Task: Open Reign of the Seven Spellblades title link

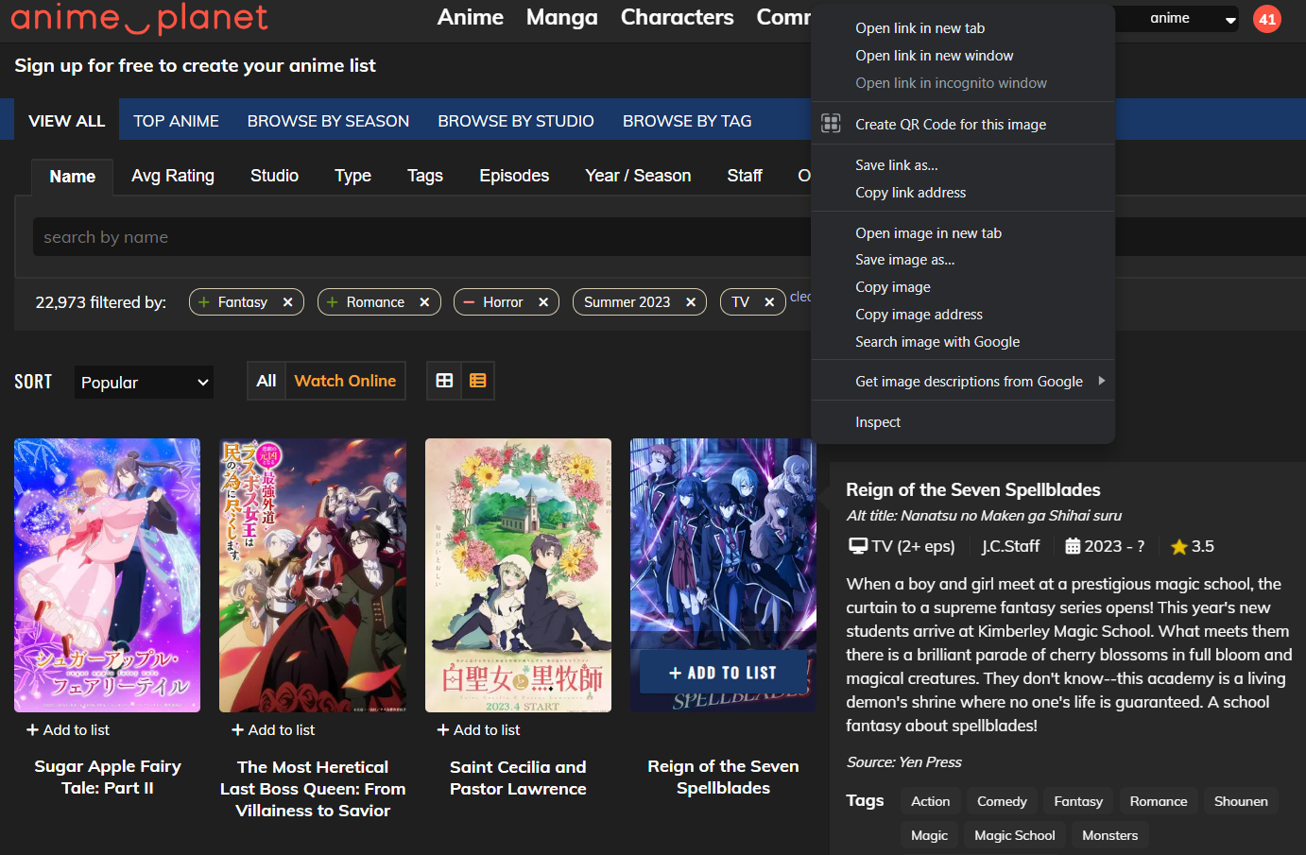Action: (723, 778)
